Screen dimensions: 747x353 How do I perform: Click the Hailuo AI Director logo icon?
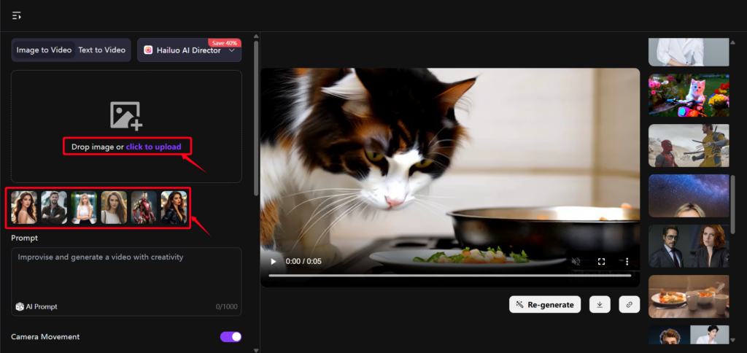point(148,50)
